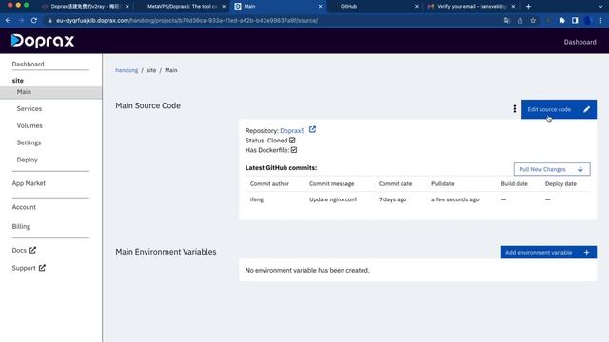Click the browser forward arrow
609x342 pixels.
[x=21, y=20]
